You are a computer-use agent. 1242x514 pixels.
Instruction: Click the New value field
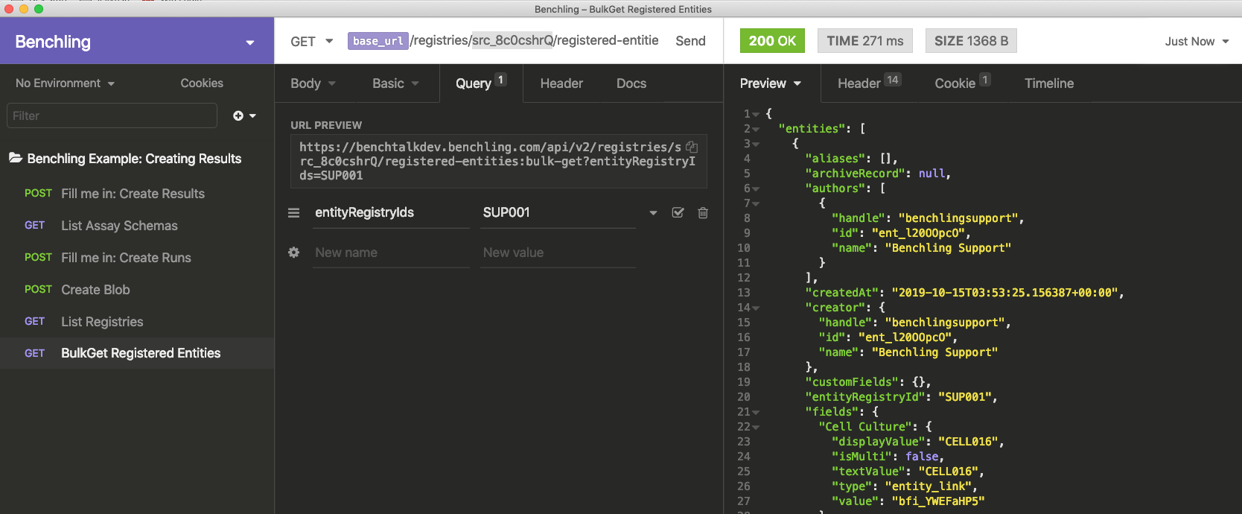[x=558, y=253]
